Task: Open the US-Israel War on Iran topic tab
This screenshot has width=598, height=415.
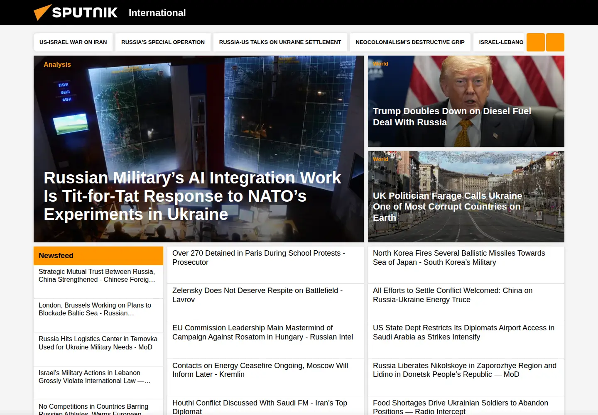Action: [x=73, y=42]
